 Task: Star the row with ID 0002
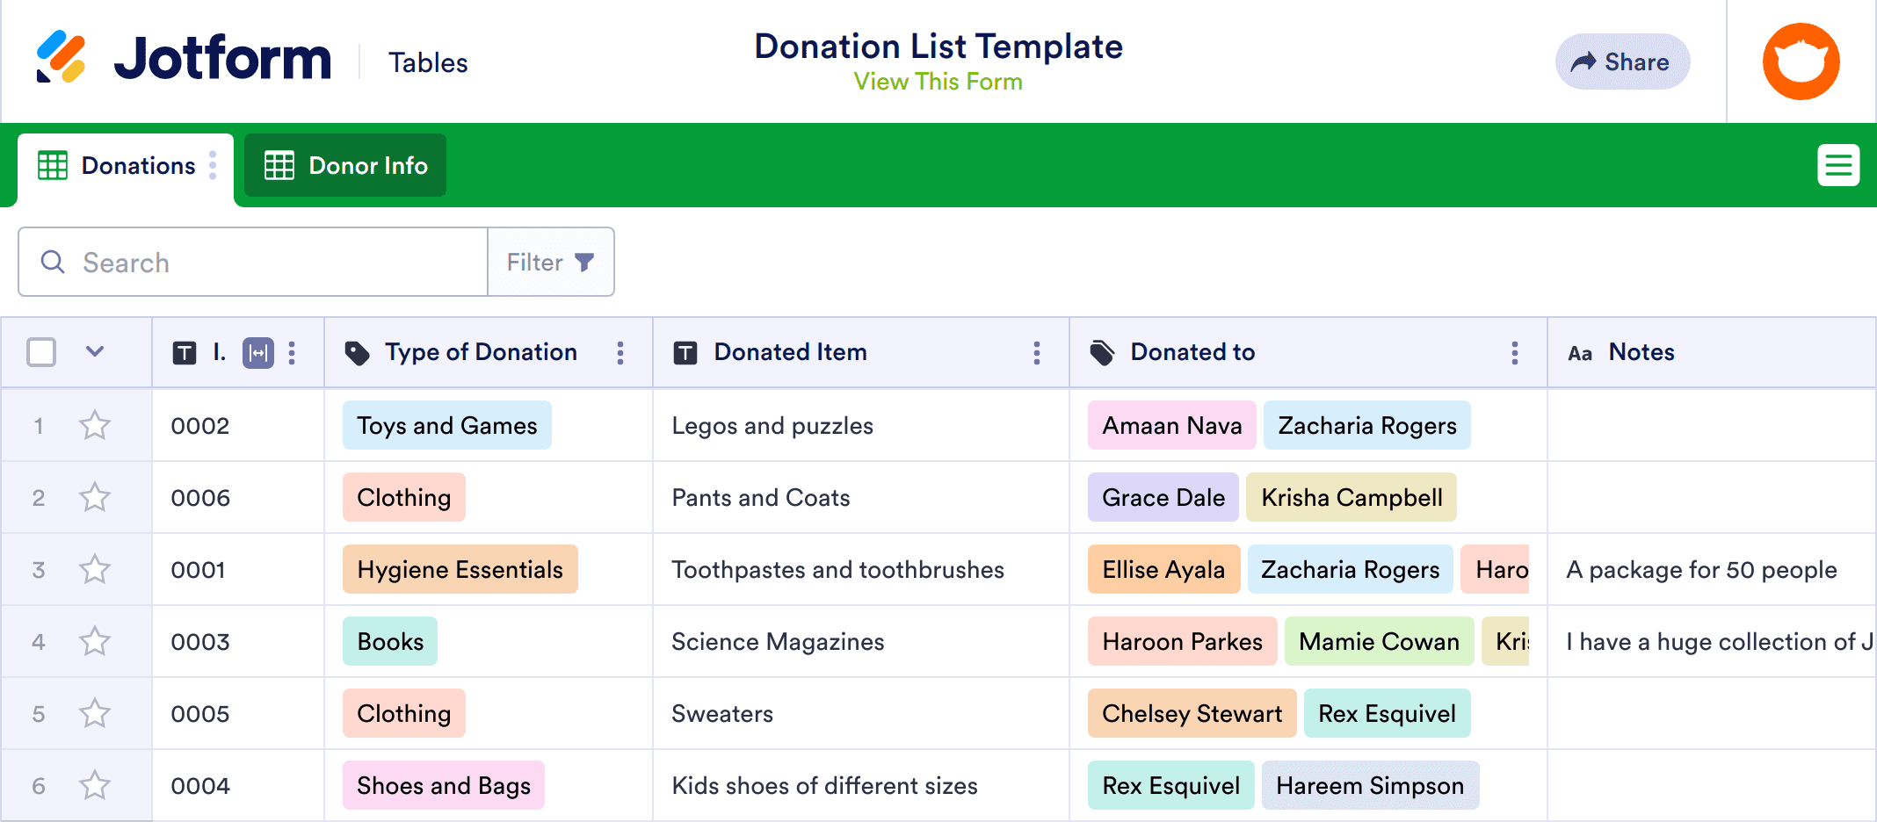coord(95,426)
